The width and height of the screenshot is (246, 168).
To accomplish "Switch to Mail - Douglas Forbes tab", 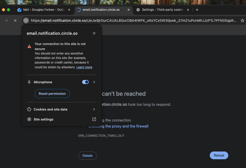I will coord(44,10).
